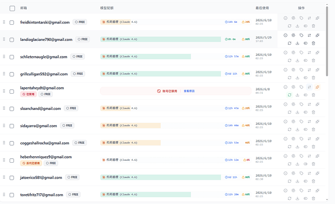Click trash icon for schlieternaugle@gmail.com
335x204 pixels.
pyautogui.click(x=314, y=61)
